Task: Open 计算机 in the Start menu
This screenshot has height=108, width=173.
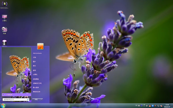Action: pos(35,75)
